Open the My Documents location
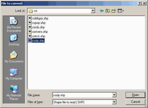148x108 pixels. [14, 57]
